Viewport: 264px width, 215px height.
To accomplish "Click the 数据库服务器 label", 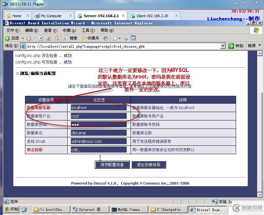I will 39,108.
